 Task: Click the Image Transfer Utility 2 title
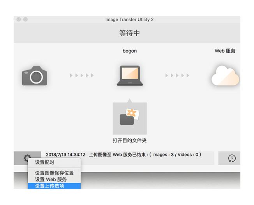click(x=129, y=20)
